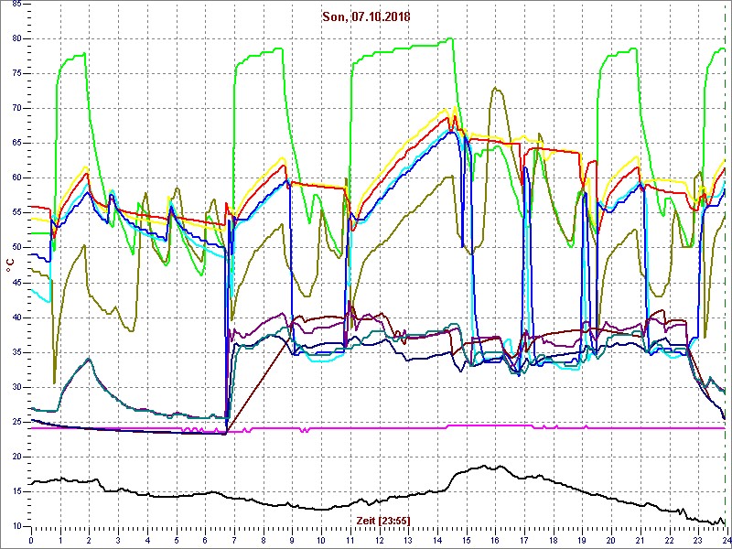732x549 pixels.
Task: Click the temperature axis value "80"
Action: coord(16,38)
